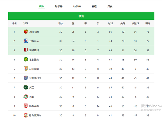
Task: Click the green 联赛 banner heading
Action: (x=81, y=16)
